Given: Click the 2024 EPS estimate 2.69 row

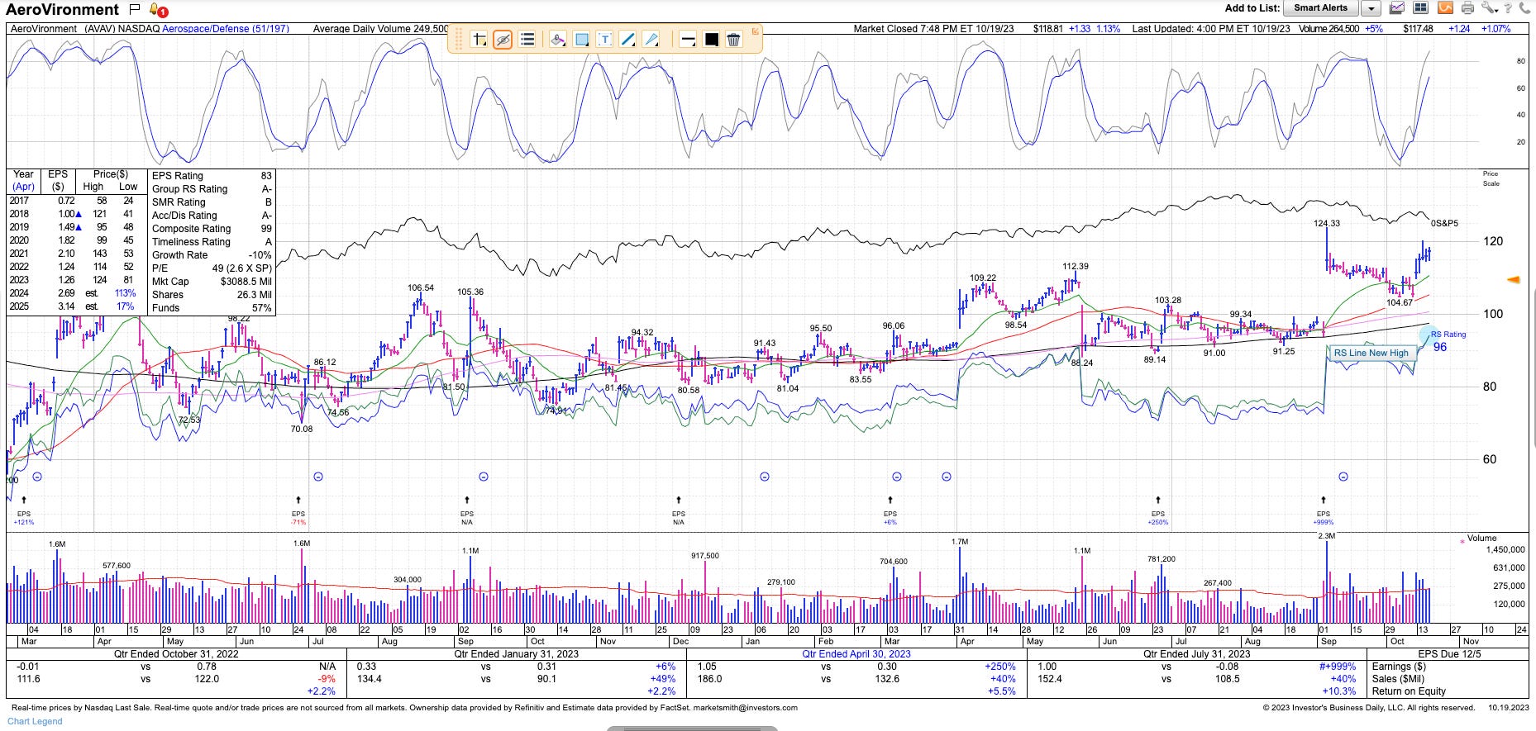Looking at the screenshot, I should (74, 293).
